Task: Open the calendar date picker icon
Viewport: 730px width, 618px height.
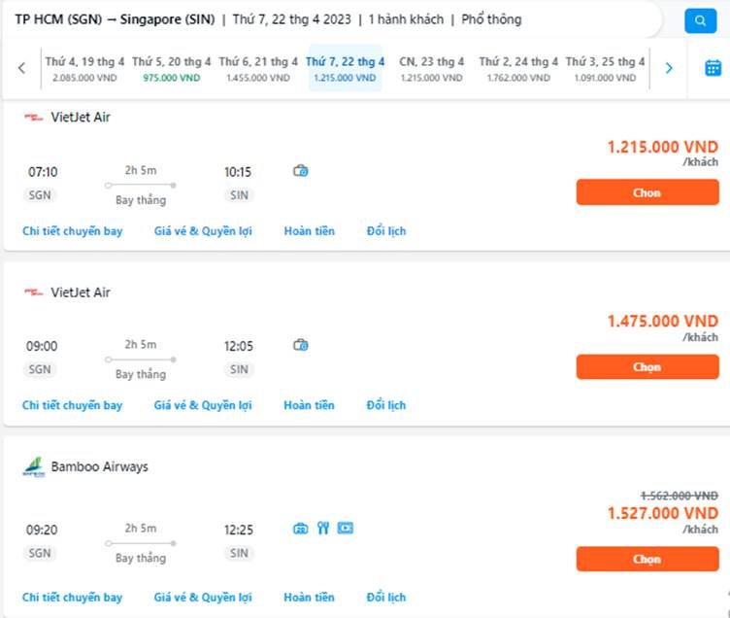Action: click(713, 68)
